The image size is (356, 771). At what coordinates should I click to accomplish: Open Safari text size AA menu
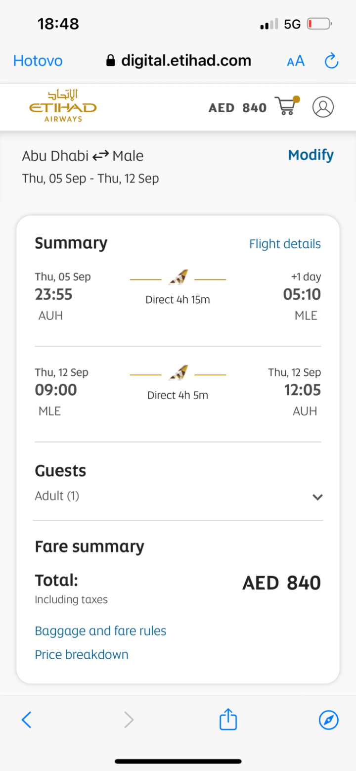coord(296,61)
